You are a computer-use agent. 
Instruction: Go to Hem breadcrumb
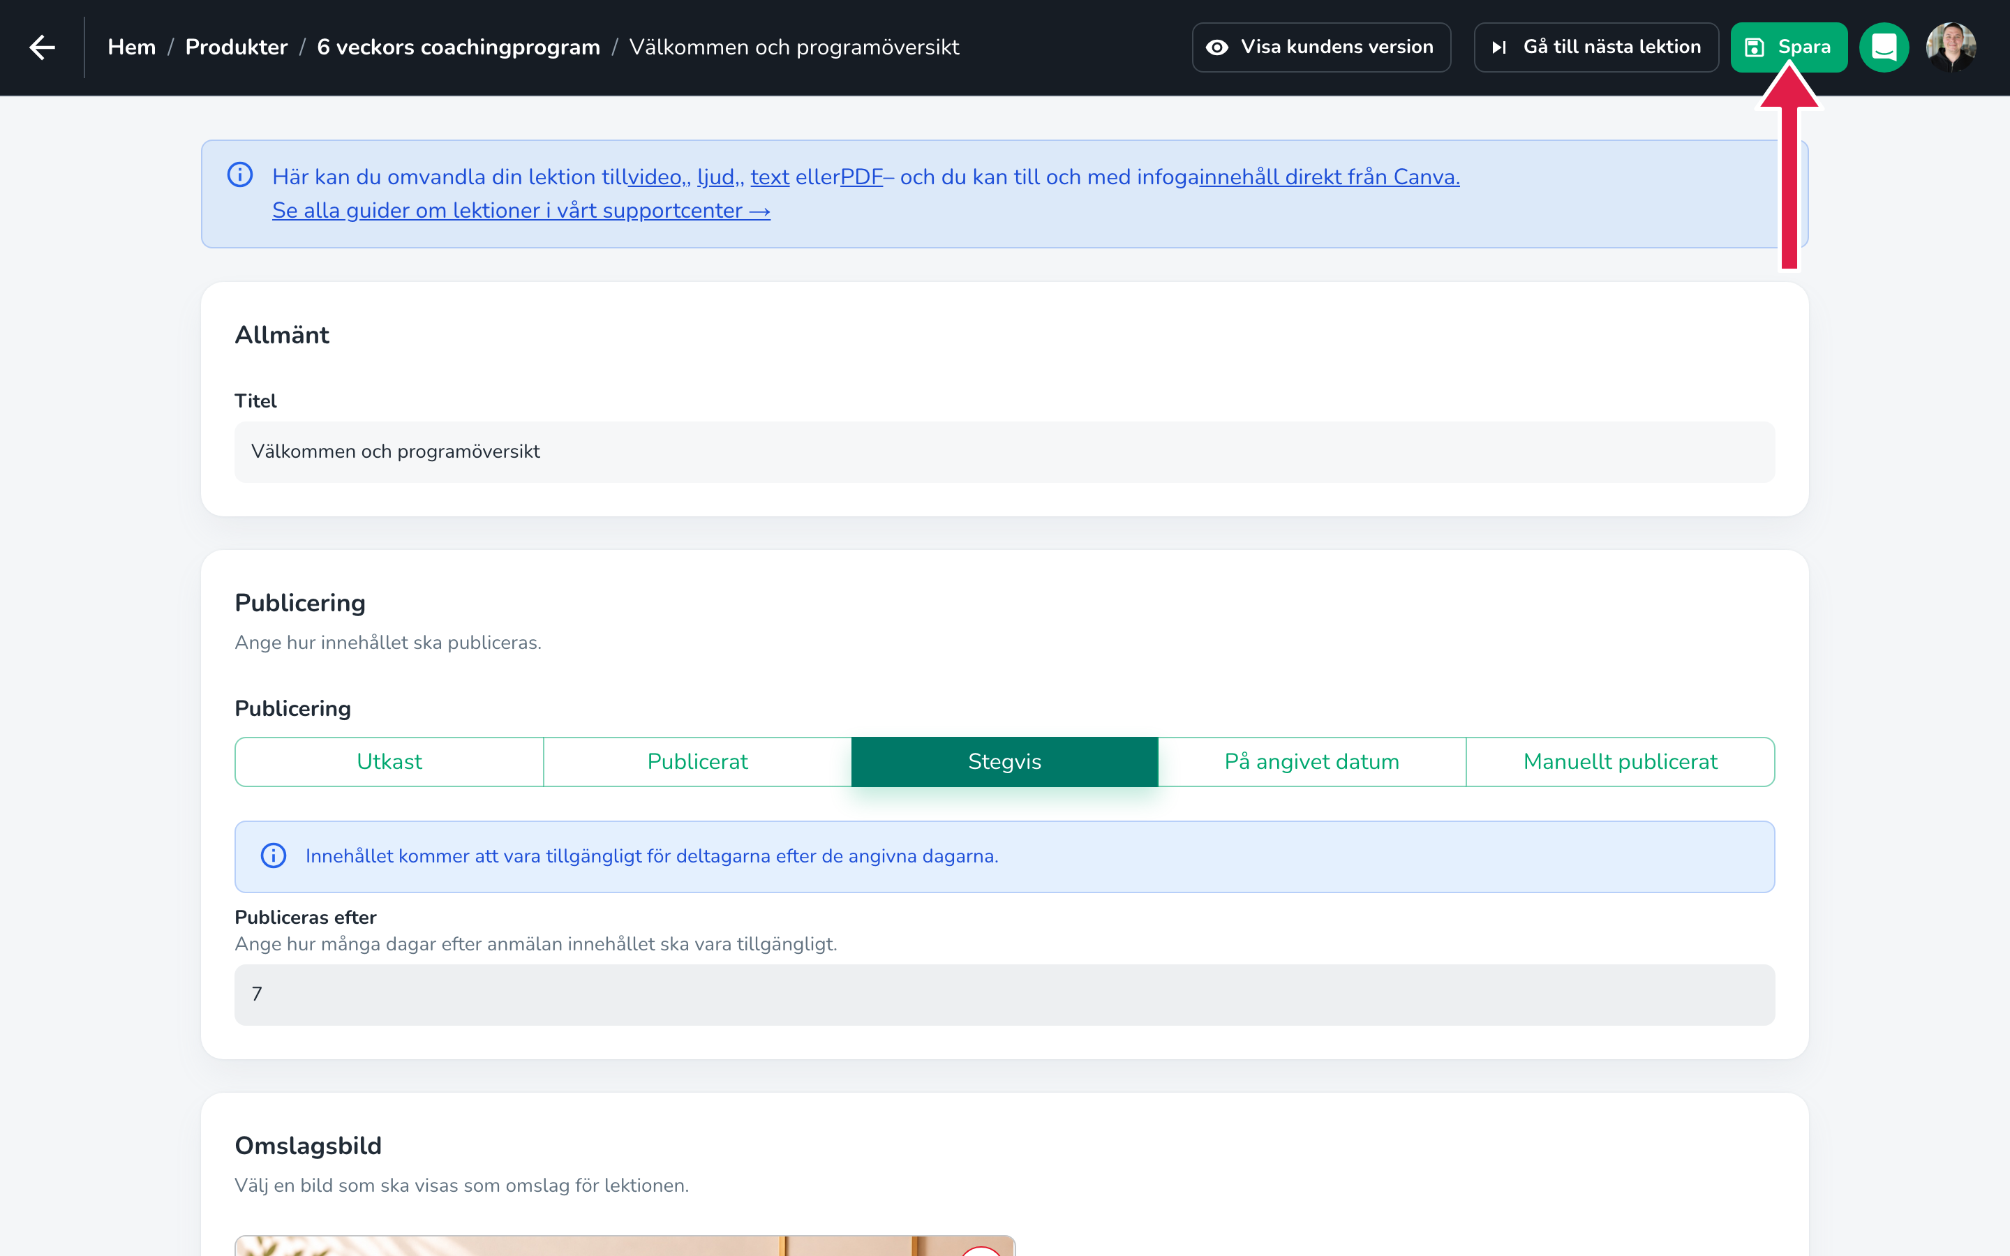click(132, 47)
